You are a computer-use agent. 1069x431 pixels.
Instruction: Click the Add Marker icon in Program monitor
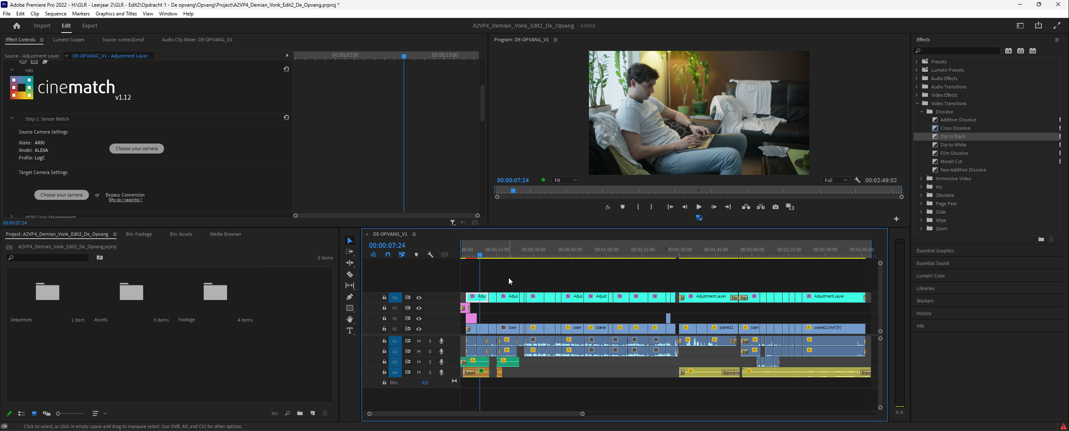[x=622, y=207]
